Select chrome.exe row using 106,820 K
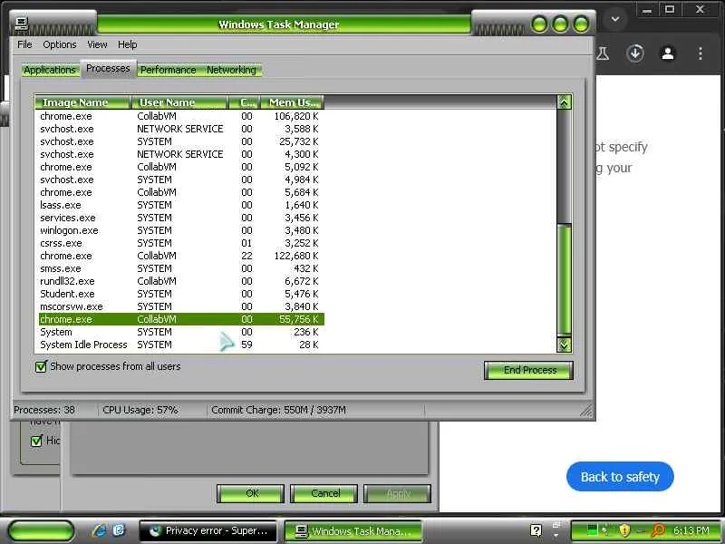Image resolution: width=725 pixels, height=544 pixels. click(181, 116)
